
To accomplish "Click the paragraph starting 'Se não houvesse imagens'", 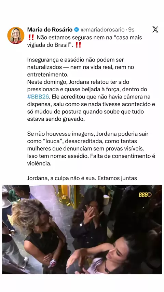I will (x=91, y=149).
